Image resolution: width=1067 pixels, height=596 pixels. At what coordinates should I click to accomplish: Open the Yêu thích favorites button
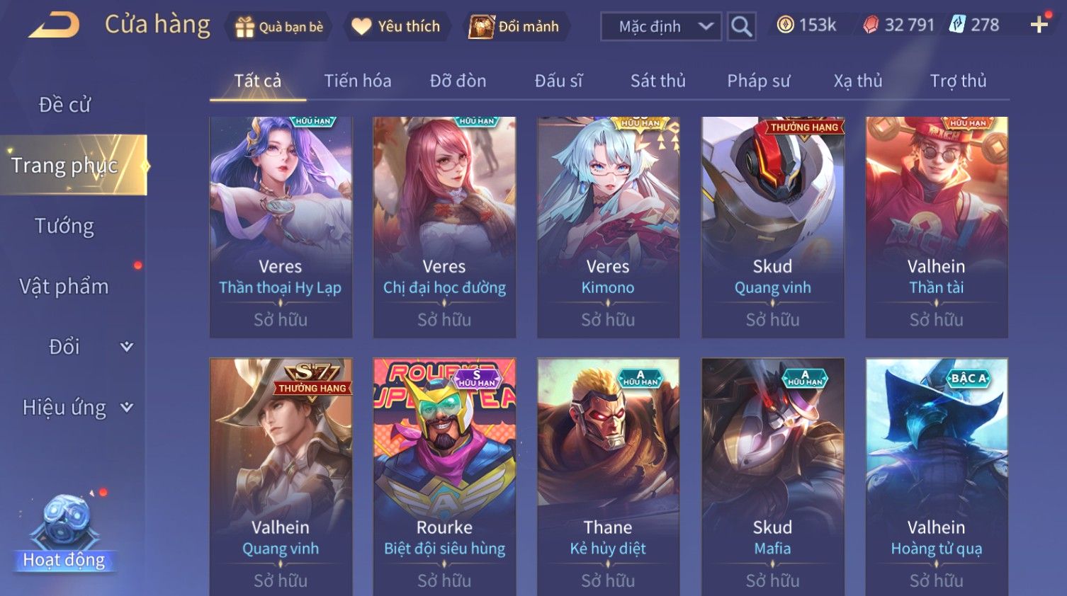point(397,27)
